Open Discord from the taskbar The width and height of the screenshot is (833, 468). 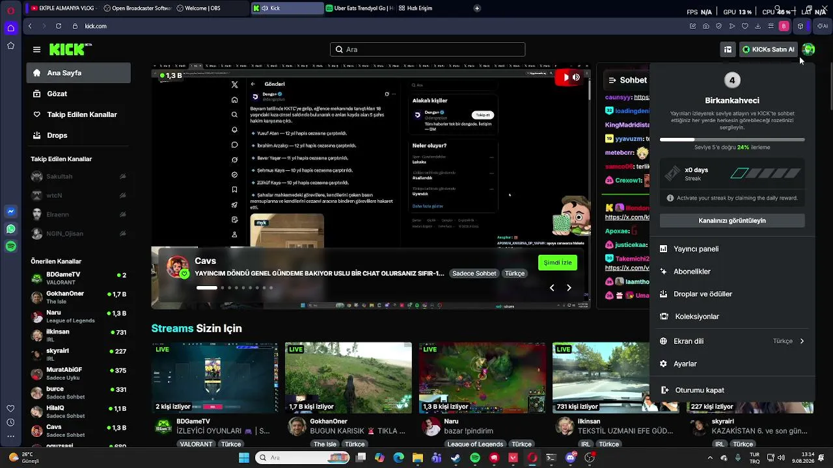coord(571,458)
